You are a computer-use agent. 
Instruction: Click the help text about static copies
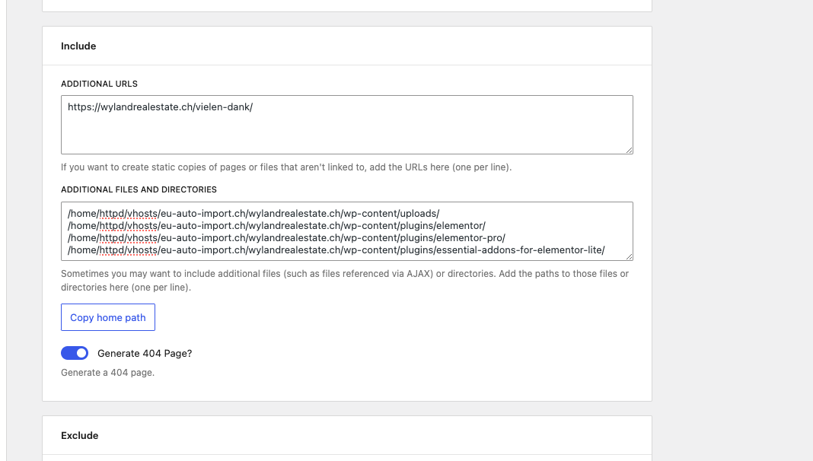point(285,167)
